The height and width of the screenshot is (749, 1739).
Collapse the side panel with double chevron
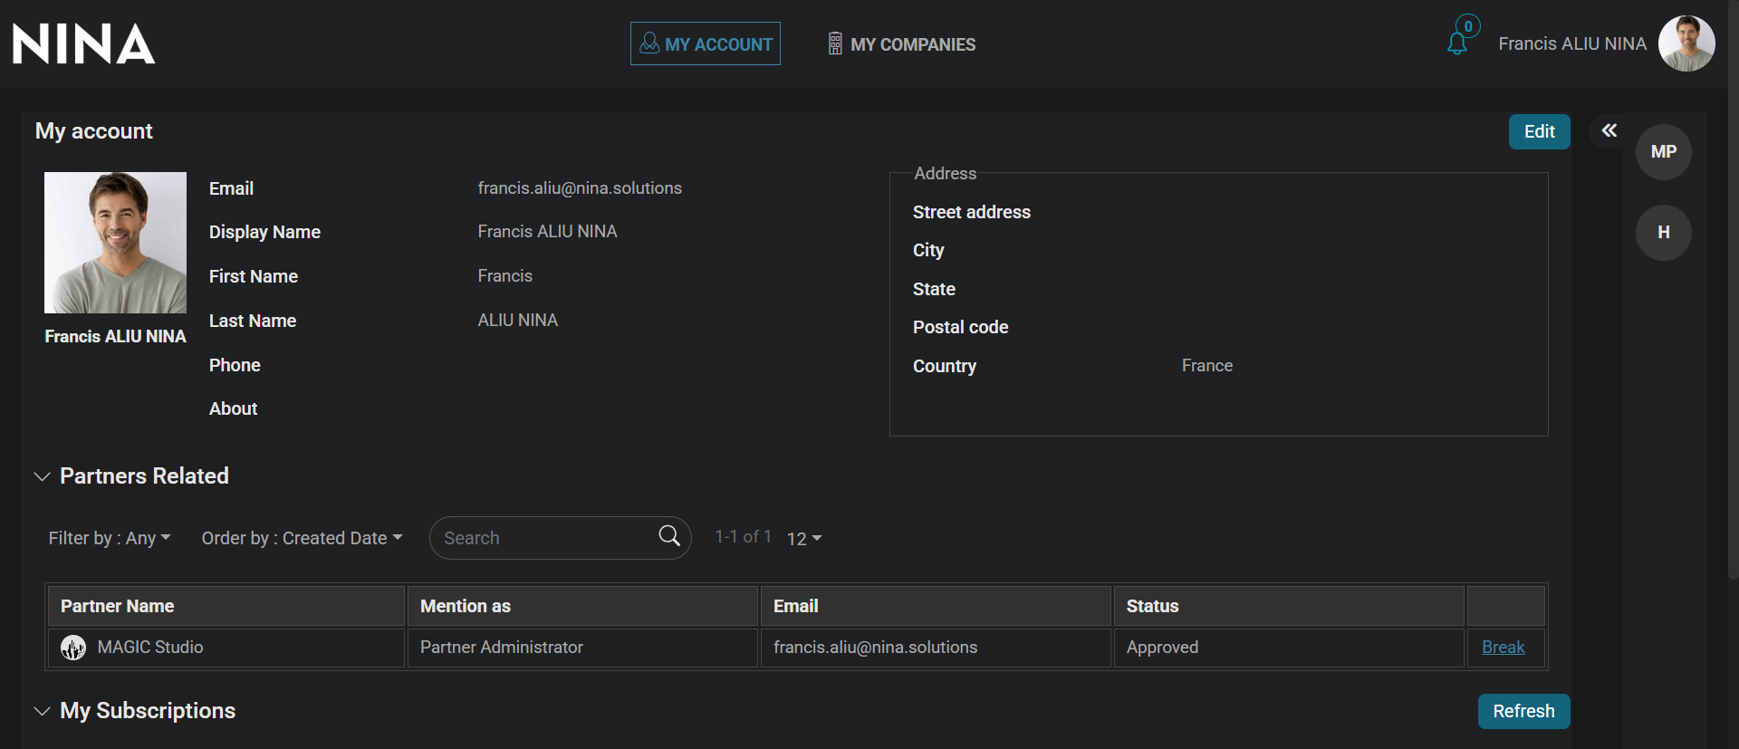coord(1609,130)
